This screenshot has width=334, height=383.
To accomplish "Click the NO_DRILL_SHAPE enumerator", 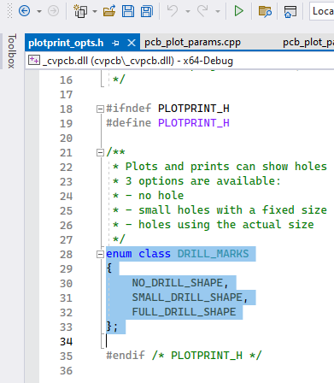I will pos(178,283).
